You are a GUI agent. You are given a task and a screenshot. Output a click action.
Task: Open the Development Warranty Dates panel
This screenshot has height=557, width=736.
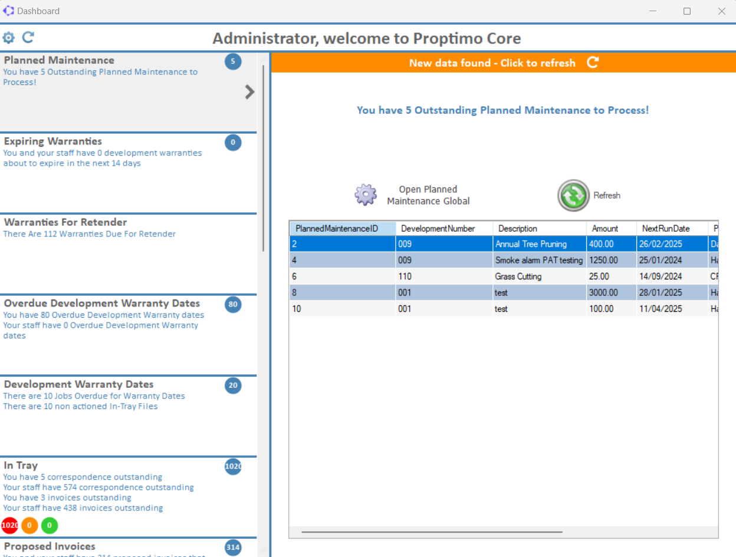pyautogui.click(x=129, y=416)
